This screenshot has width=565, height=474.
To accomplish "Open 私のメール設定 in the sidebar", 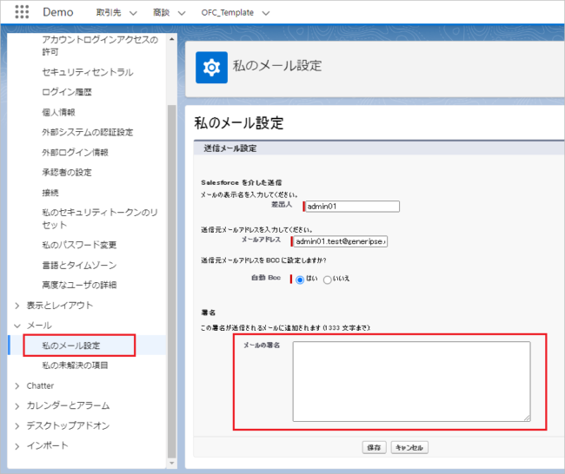I will pyautogui.click(x=71, y=346).
